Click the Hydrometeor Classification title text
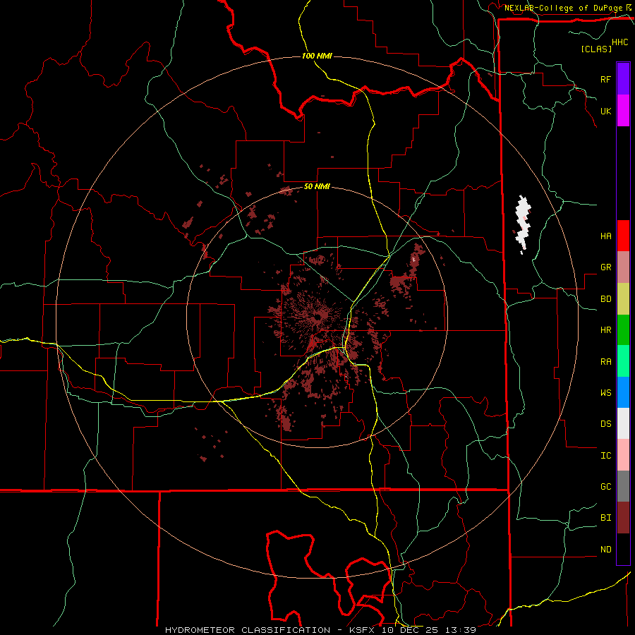This screenshot has width=635, height=635. 248,630
